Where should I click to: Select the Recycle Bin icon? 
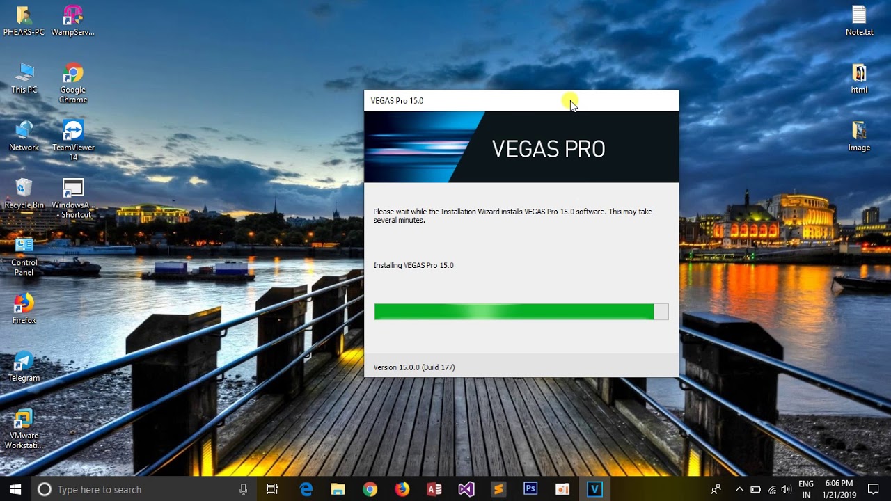pos(24,193)
